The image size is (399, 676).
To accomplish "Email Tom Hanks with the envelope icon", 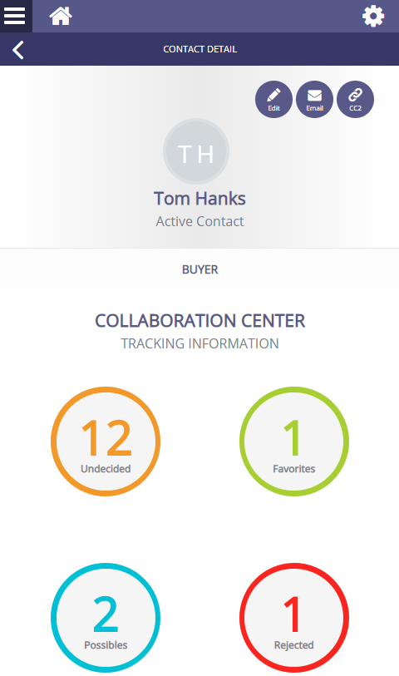I will click(x=314, y=99).
